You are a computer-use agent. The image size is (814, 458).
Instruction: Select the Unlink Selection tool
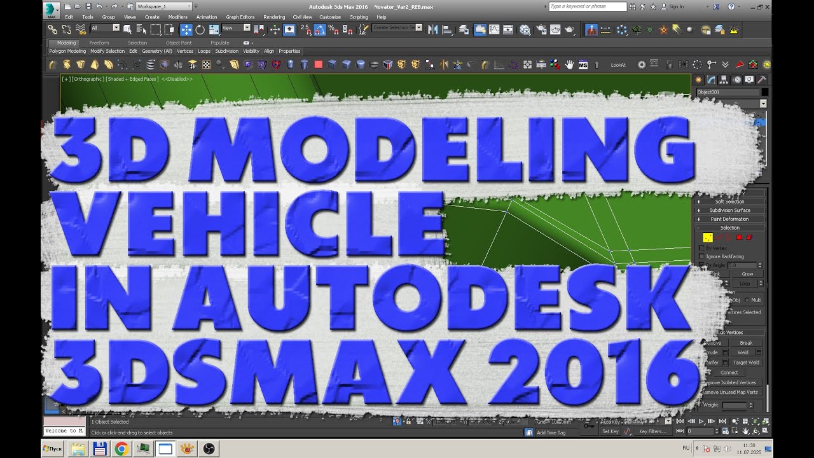pos(67,29)
